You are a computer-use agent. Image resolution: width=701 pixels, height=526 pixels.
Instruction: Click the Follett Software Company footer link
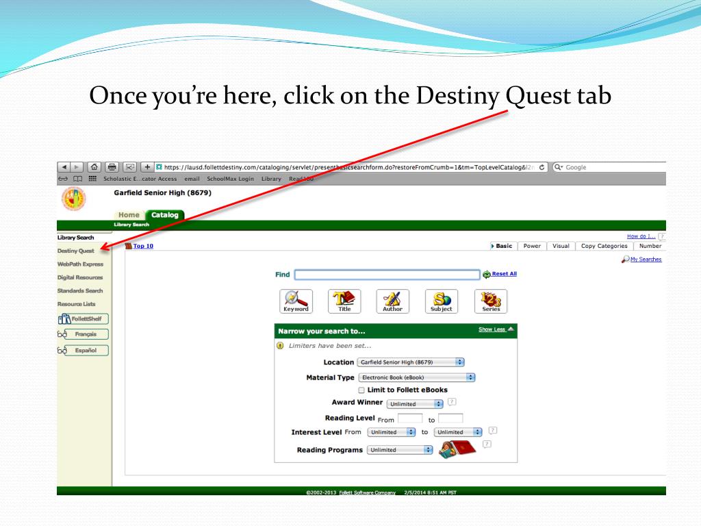tap(367, 492)
